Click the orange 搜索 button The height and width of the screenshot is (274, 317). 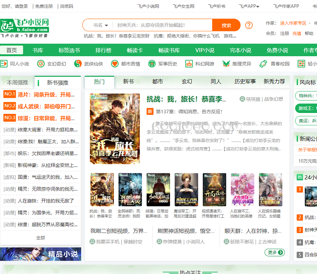pyautogui.click(x=226, y=25)
